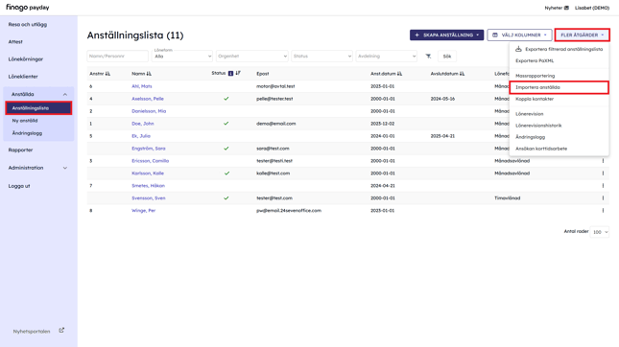Open row menu for Svensson, Sven
The height and width of the screenshot is (347, 619).
[603, 198]
